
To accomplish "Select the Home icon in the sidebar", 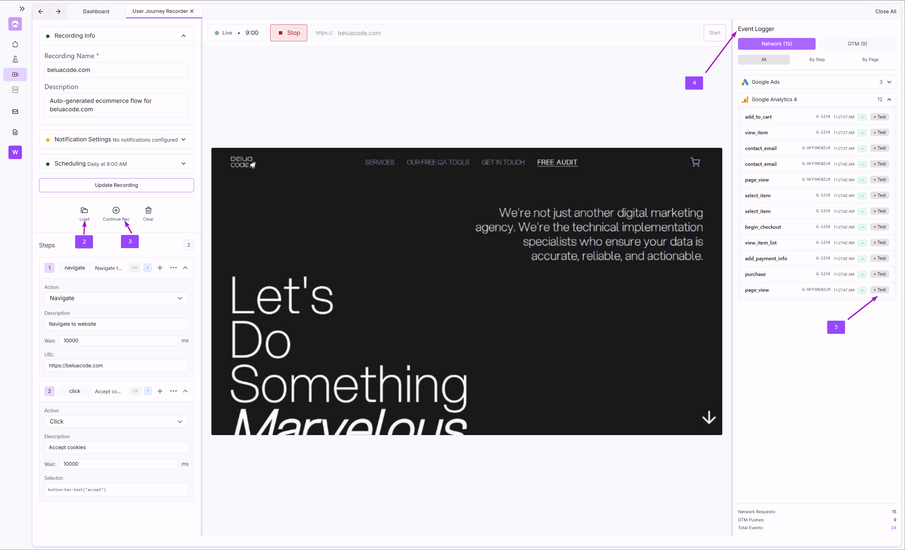I will tap(15, 44).
